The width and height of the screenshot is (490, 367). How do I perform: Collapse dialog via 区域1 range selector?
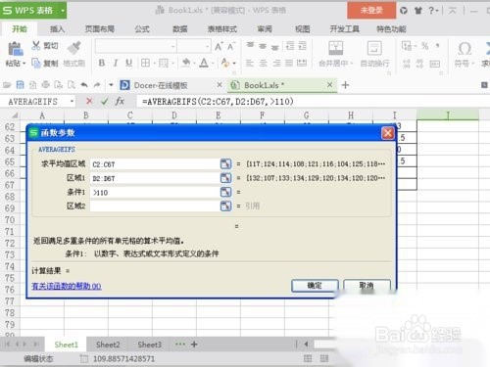click(225, 178)
